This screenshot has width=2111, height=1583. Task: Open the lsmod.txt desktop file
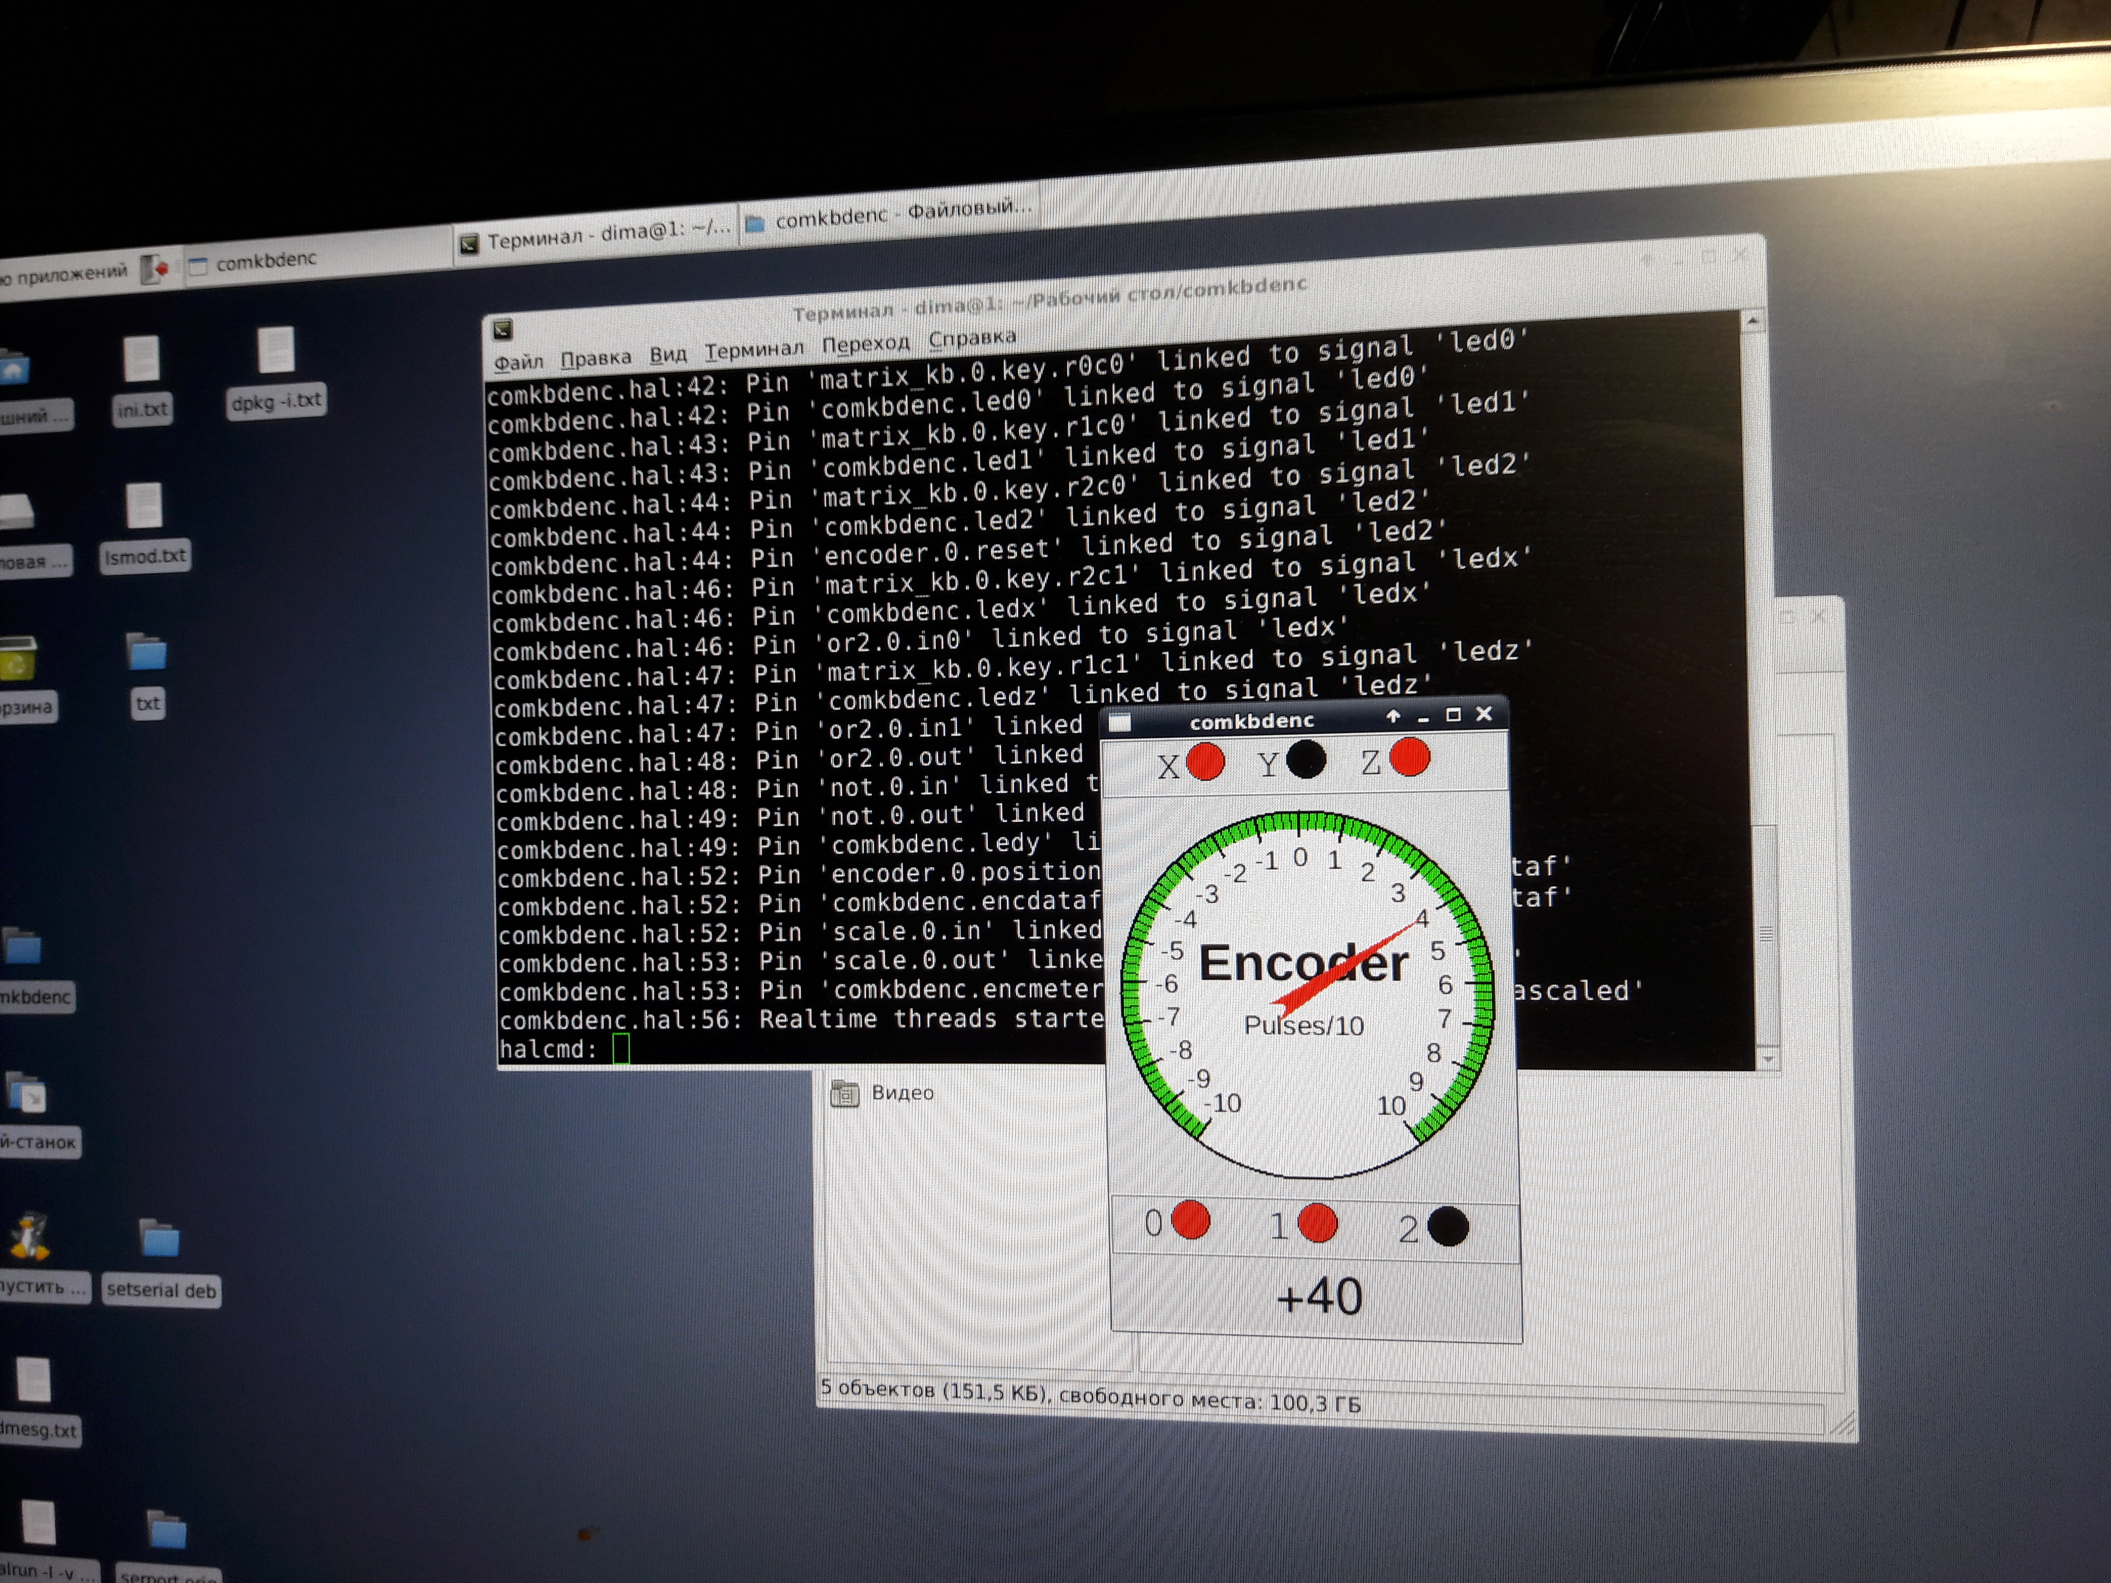144,507
